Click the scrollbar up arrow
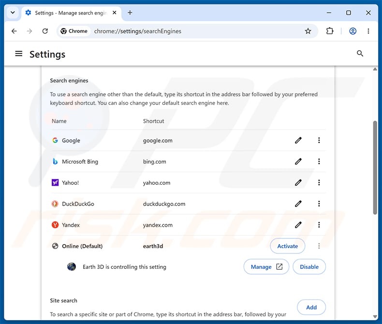 (x=375, y=69)
